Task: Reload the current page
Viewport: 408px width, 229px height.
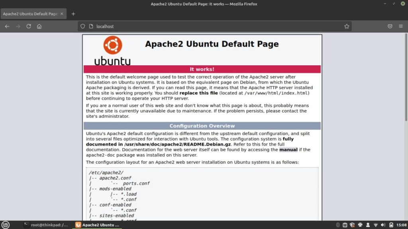Action: click(x=29, y=26)
